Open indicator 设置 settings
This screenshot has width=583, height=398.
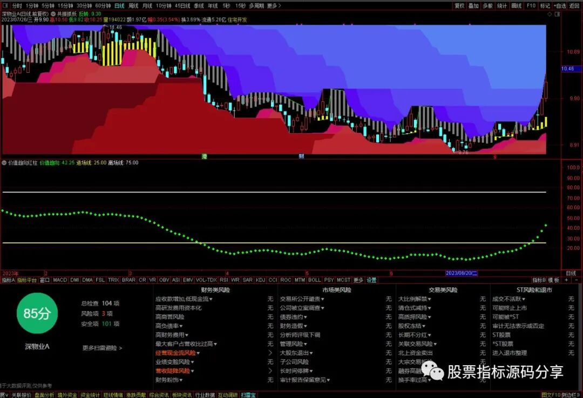point(371,280)
